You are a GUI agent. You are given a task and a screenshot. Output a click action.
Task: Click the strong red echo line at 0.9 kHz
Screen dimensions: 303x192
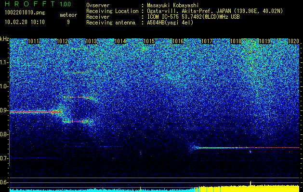[x=35, y=112]
